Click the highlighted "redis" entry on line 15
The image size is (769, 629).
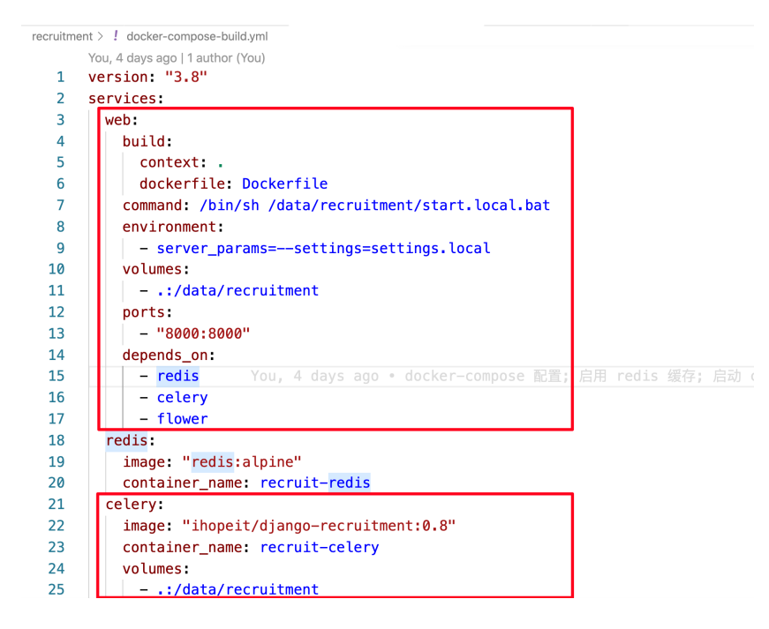(178, 376)
